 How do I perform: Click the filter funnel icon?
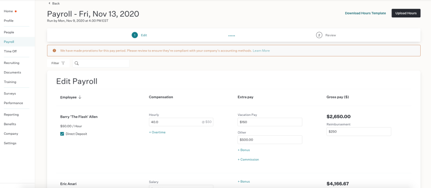pos(63,63)
